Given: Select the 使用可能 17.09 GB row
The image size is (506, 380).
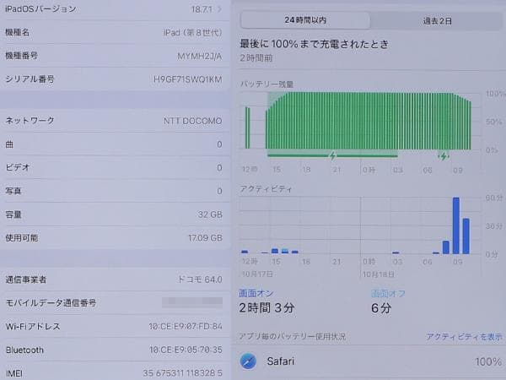Looking at the screenshot, I should 114,238.
